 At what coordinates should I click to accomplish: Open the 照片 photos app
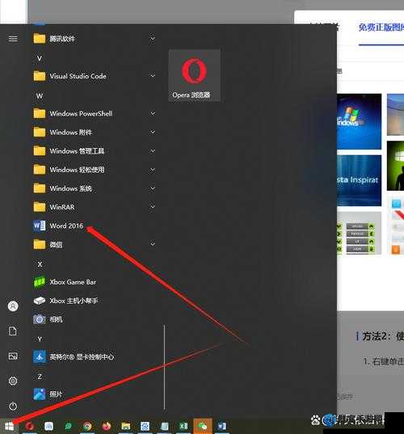click(48, 394)
